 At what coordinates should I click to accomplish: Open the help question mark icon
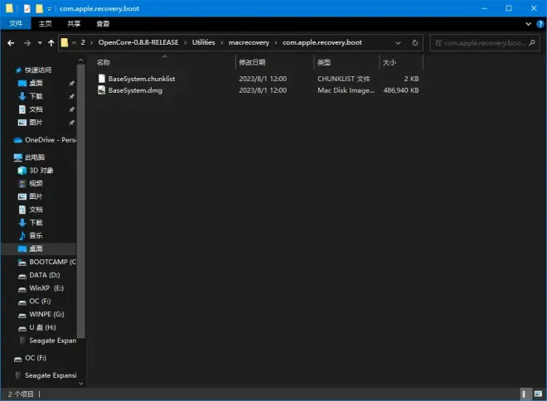click(540, 24)
